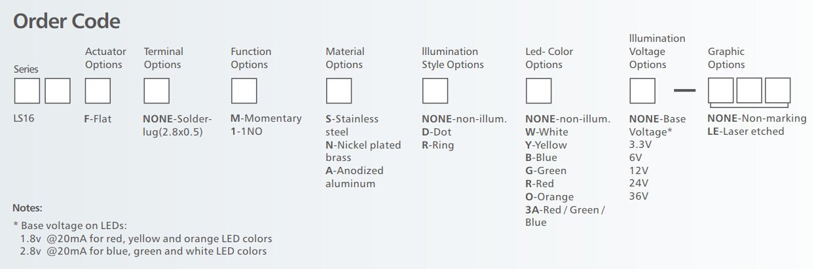Image resolution: width=814 pixels, height=269 pixels.
Task: Click the Led-Color Options code box
Action: (538, 91)
